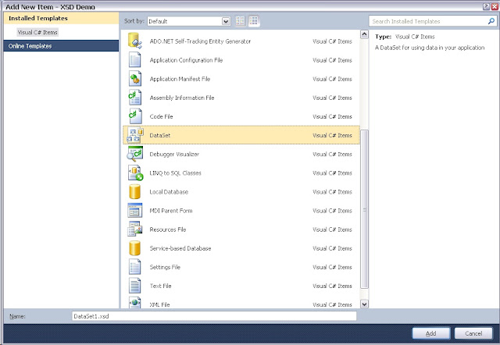
Task: Select 'ADO.NET Self-Tracking Entity Generator' label
Action: (x=200, y=41)
